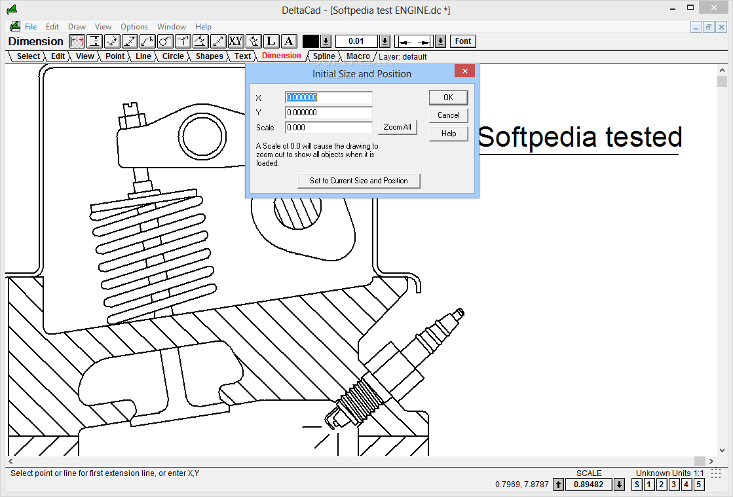Select the angled baseline dimension tool

(x=200, y=41)
